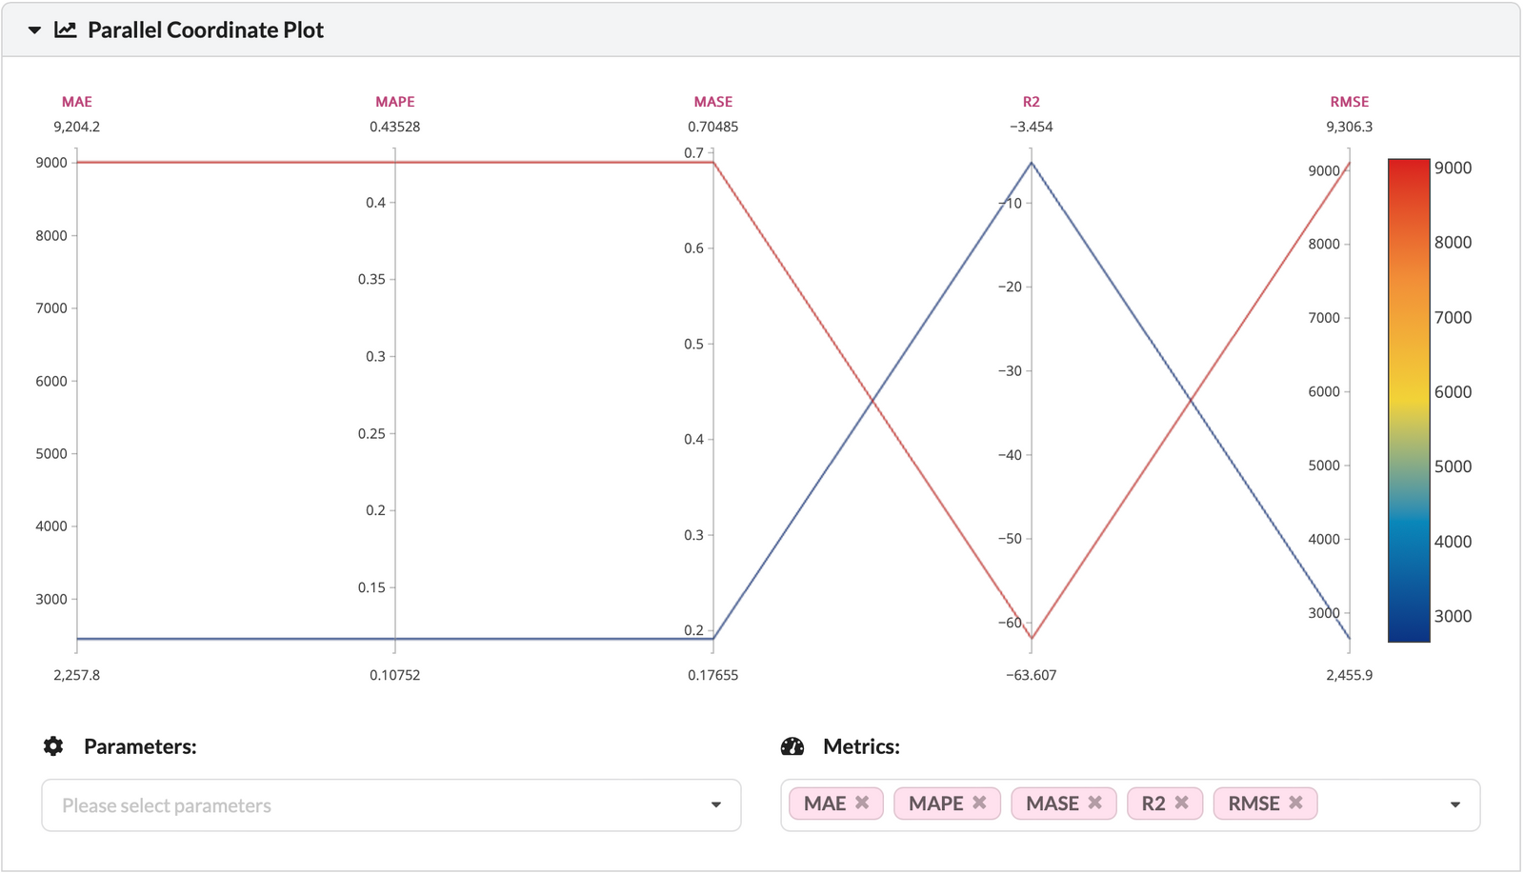This screenshot has width=1524, height=873.
Task: Click the RMSE axis title
Action: tap(1350, 102)
